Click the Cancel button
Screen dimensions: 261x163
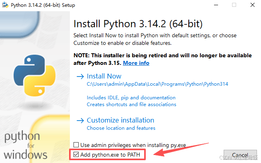240,155
